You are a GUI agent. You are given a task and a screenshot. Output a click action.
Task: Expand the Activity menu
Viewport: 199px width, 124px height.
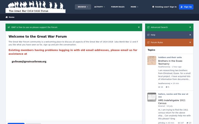pyautogui.click(x=99, y=7)
